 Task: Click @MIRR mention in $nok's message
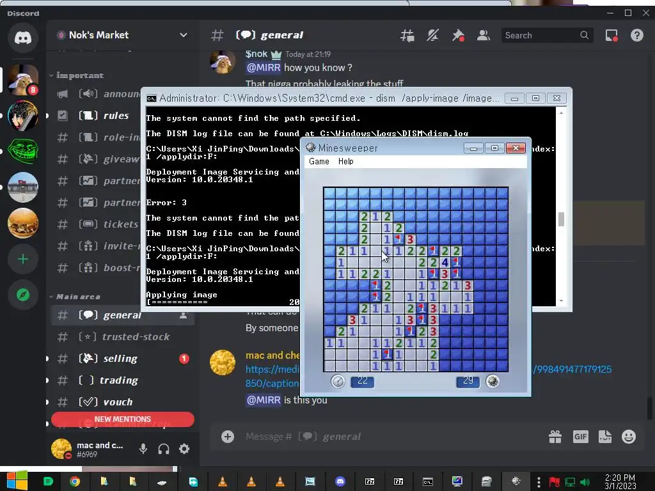(263, 68)
